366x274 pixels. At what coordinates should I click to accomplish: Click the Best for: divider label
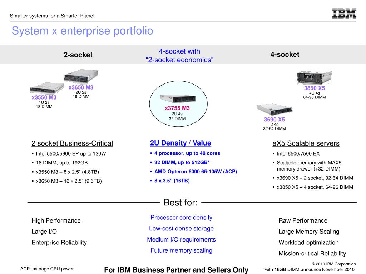click(180, 203)
